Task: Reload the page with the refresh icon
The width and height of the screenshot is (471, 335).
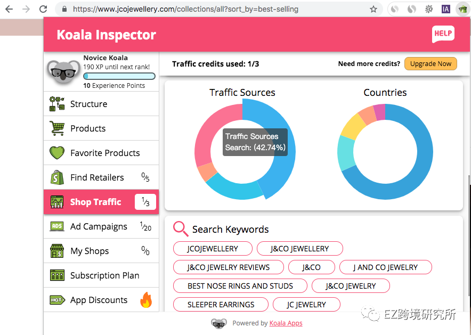Action: coord(43,9)
